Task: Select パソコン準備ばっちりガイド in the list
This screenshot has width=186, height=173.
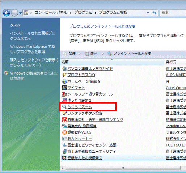Action: (x=90, y=69)
